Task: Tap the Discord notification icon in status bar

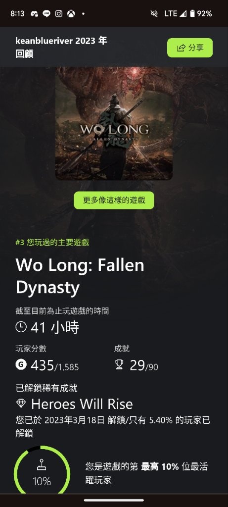Action: point(34,13)
